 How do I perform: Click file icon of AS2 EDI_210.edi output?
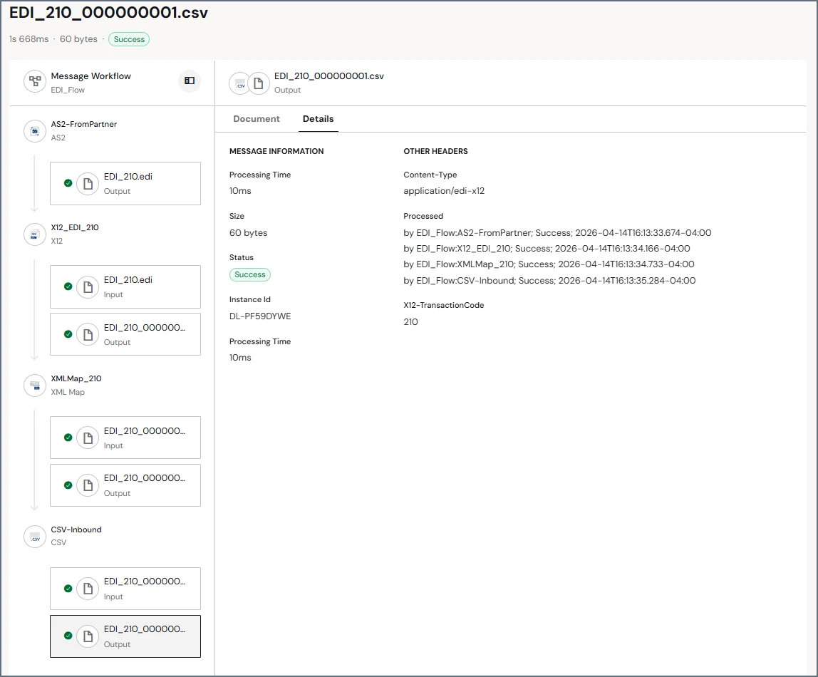pyautogui.click(x=88, y=184)
